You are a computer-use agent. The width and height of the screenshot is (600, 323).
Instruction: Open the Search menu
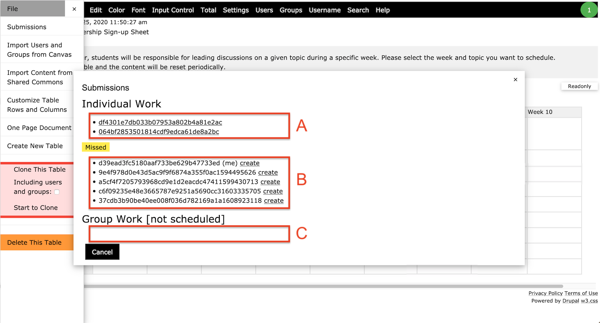pos(358,10)
